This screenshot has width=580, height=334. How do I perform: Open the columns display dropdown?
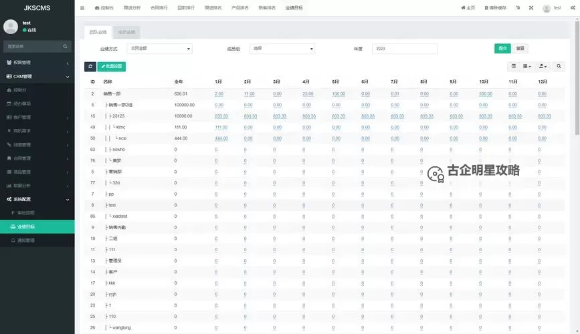[527, 66]
